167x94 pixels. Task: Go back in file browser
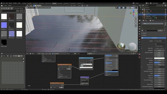tap(2, 8)
